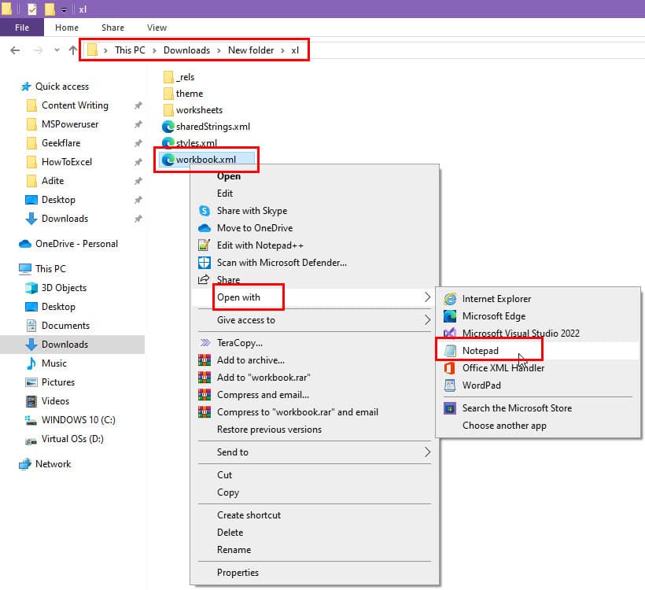Open HowToExcel pinned folder

coord(67,162)
